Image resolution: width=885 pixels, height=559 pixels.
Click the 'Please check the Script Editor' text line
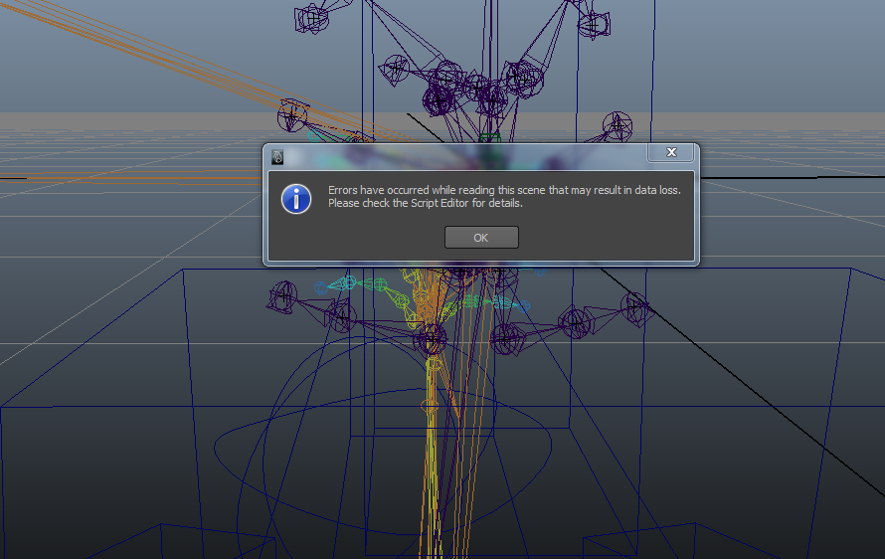point(426,203)
